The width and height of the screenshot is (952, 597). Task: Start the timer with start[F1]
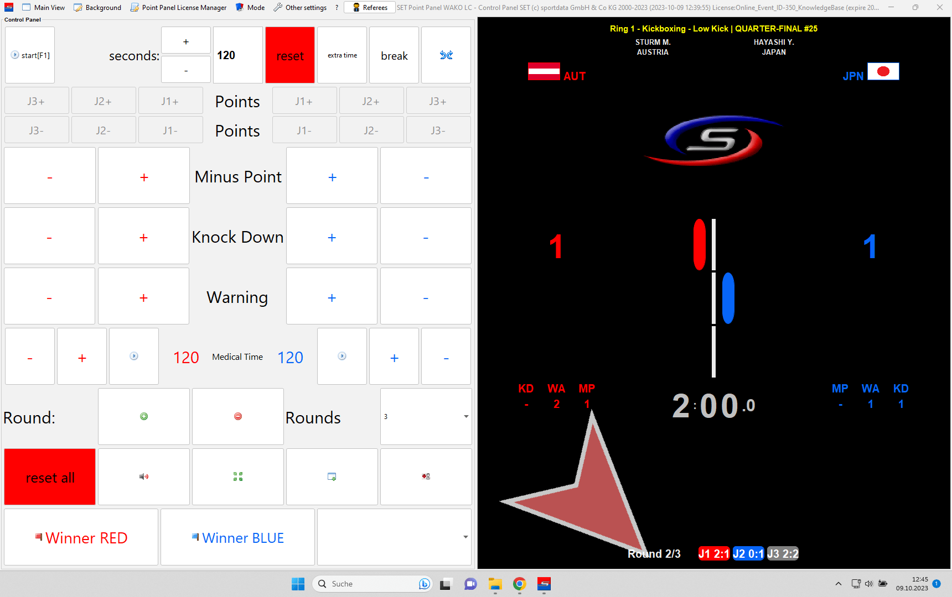click(30, 55)
